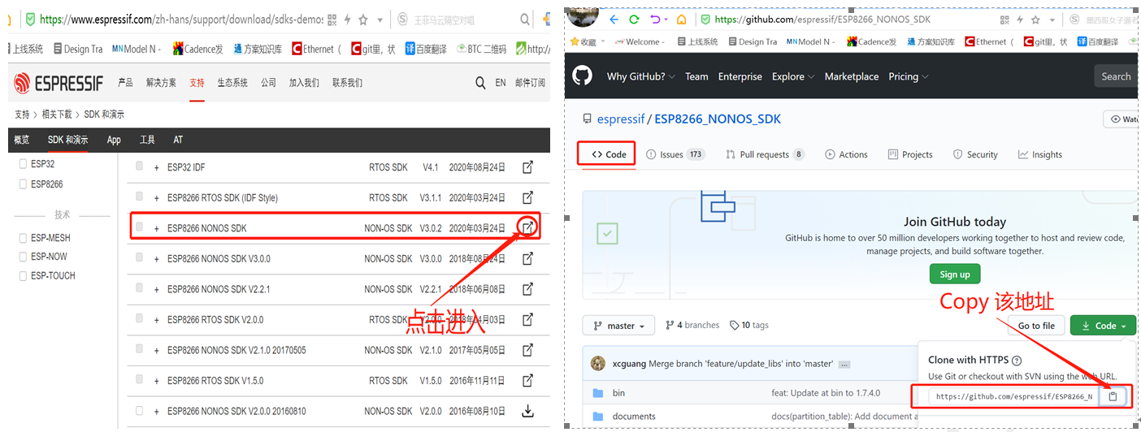Expand ESP32 IDF row plus sign
1141x432 pixels.
click(x=157, y=167)
